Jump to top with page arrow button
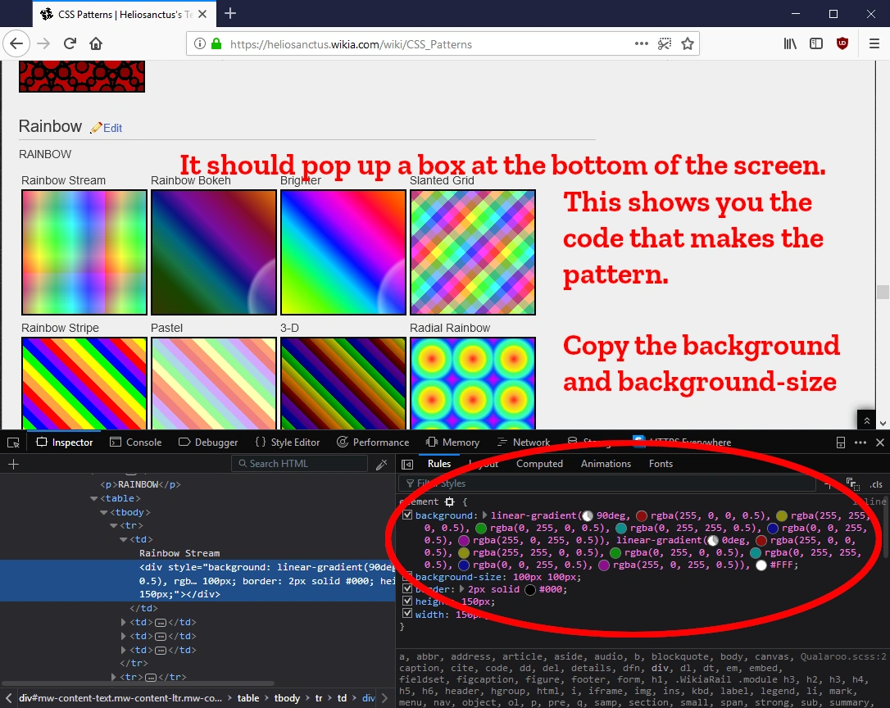890x708 pixels. tap(866, 420)
